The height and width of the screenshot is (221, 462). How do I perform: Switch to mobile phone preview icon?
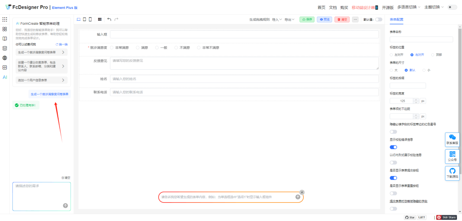tap(90, 19)
